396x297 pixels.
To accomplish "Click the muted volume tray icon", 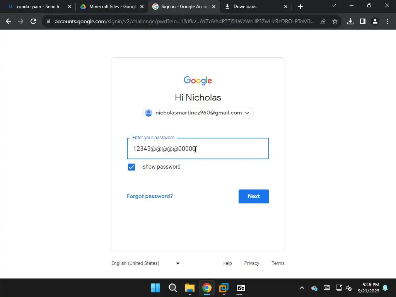I will click(x=349, y=288).
